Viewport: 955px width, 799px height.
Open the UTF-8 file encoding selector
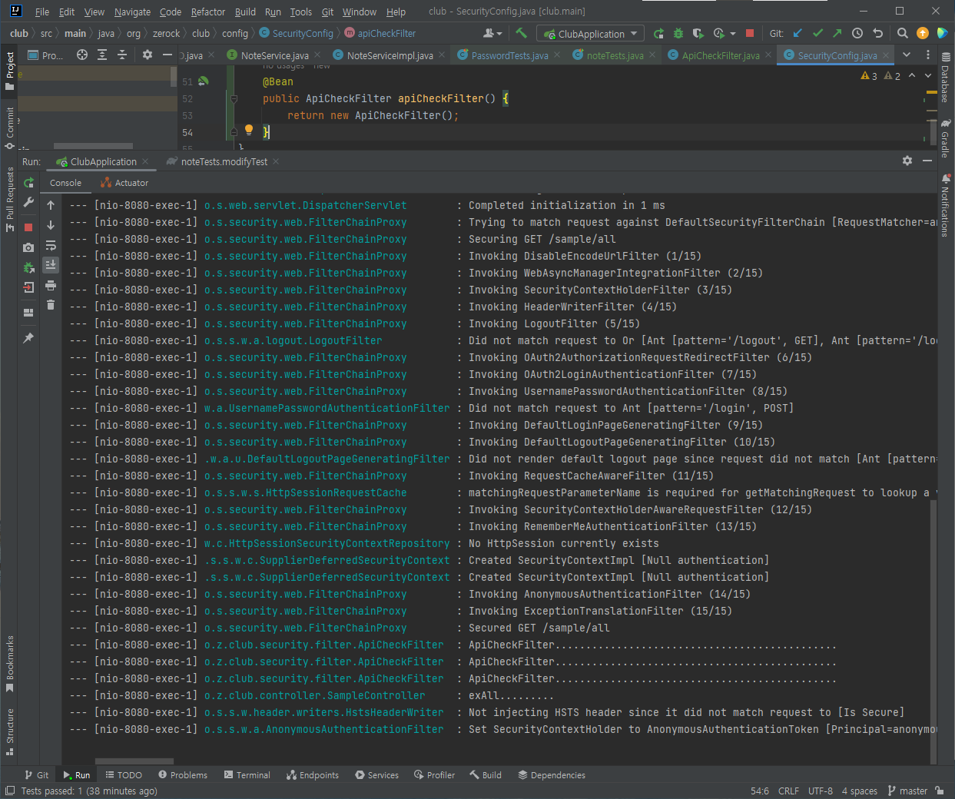821,791
